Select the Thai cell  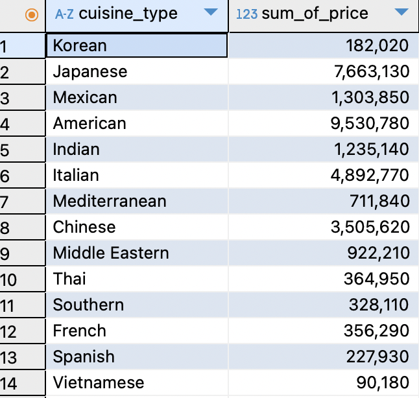click(137, 279)
